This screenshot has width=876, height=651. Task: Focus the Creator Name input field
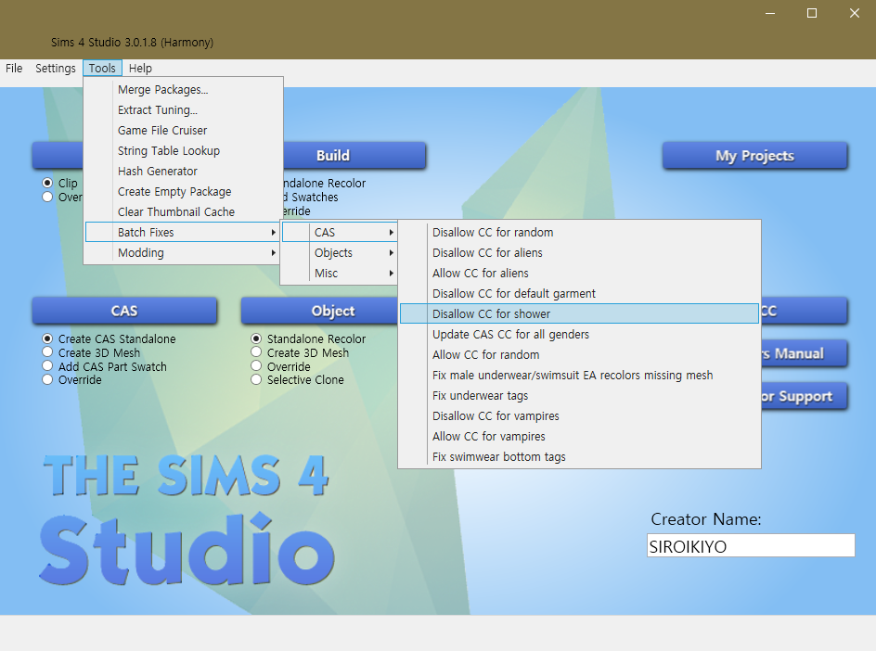point(751,545)
